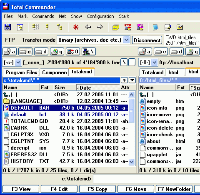200x195 pixels.
Task: Open the FTP connect icon
Action: pos(128,27)
